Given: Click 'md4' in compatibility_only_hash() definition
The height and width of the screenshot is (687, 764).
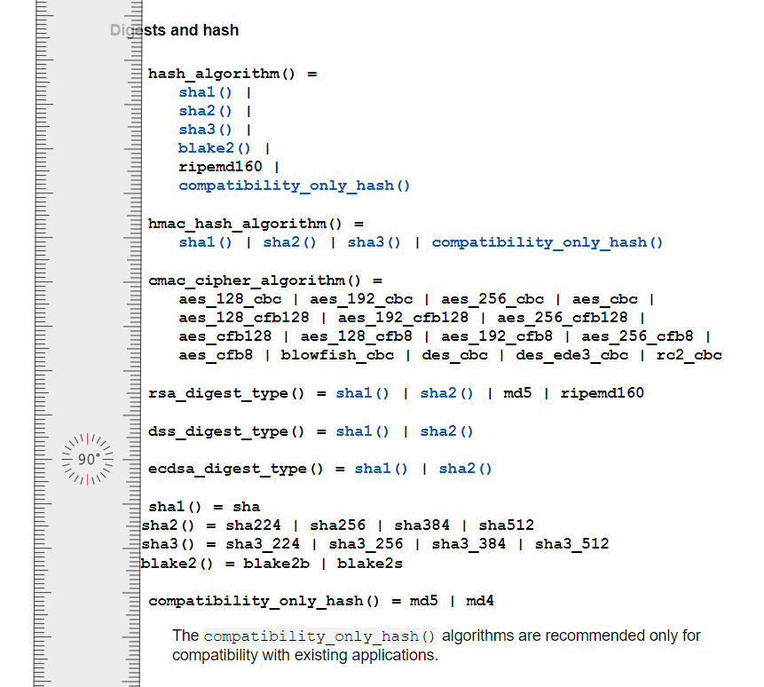Looking at the screenshot, I should [x=480, y=601].
